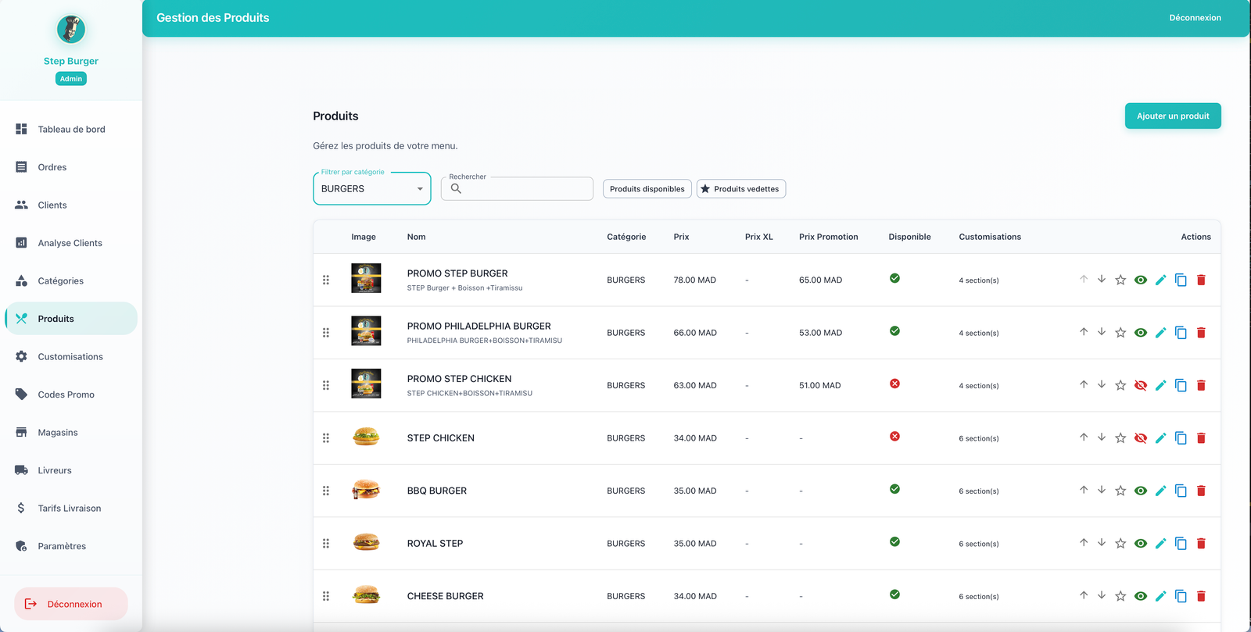Delete the BBQ BURGER product
The height and width of the screenshot is (632, 1251).
tap(1201, 491)
